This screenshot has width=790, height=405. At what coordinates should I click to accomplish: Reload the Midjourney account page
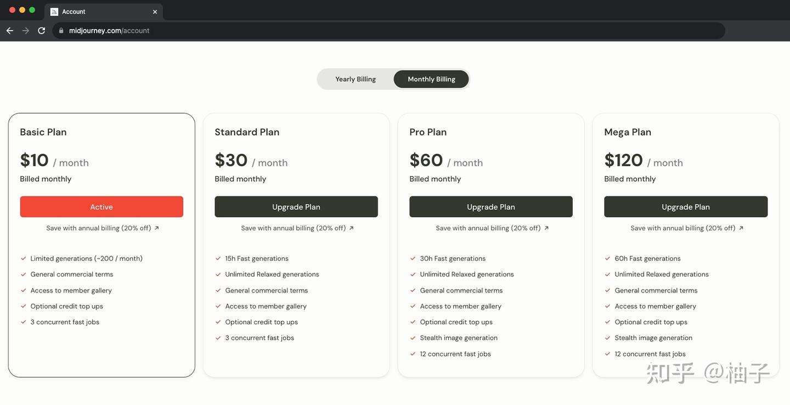(41, 31)
